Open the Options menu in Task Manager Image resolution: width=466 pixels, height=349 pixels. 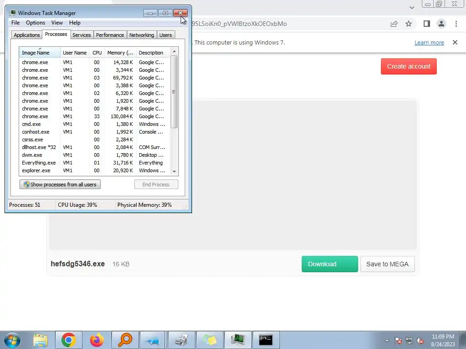tap(35, 23)
